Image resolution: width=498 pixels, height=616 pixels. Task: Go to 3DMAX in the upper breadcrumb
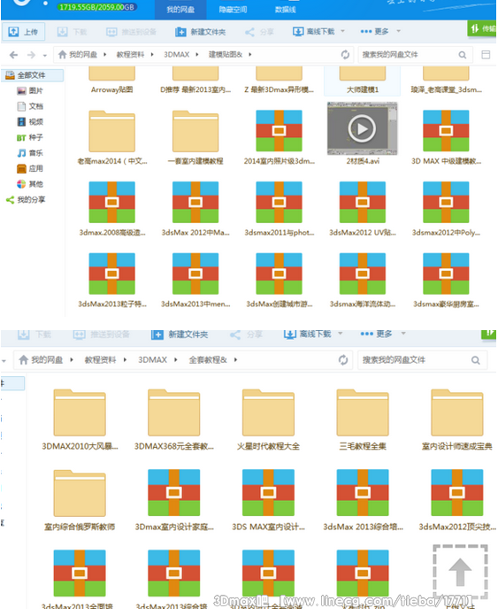[176, 55]
